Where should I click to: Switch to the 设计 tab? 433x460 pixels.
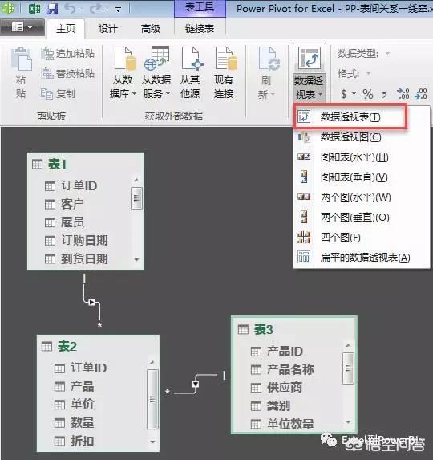(x=107, y=29)
